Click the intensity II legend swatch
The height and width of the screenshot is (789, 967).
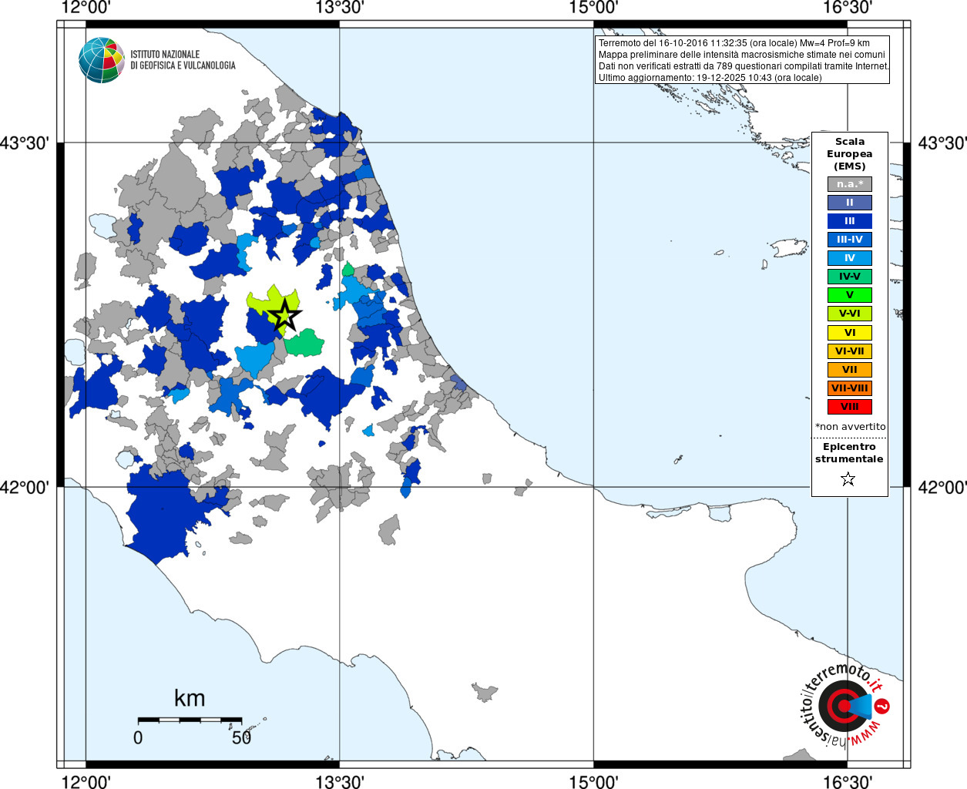(x=849, y=203)
